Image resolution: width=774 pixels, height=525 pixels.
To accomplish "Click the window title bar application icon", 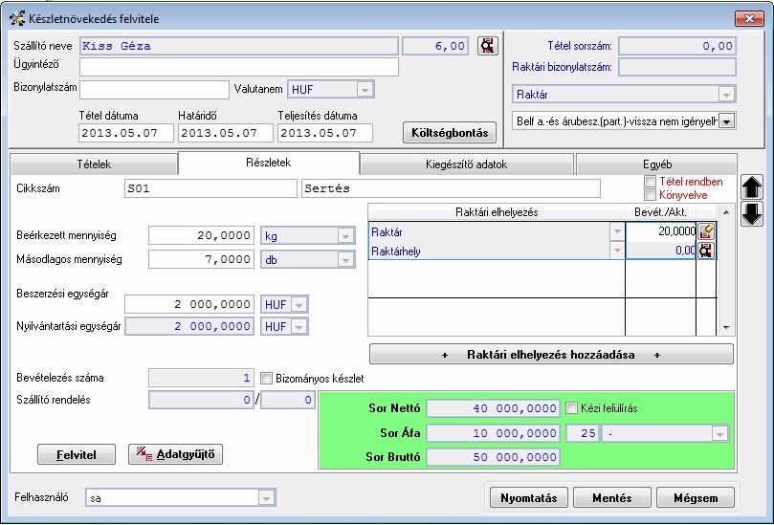I will tap(17, 19).
